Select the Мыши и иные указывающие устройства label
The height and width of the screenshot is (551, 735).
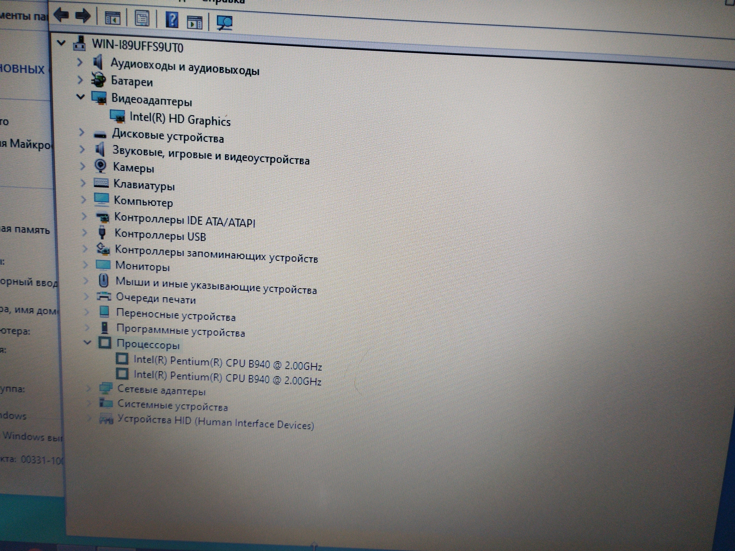tap(216, 285)
